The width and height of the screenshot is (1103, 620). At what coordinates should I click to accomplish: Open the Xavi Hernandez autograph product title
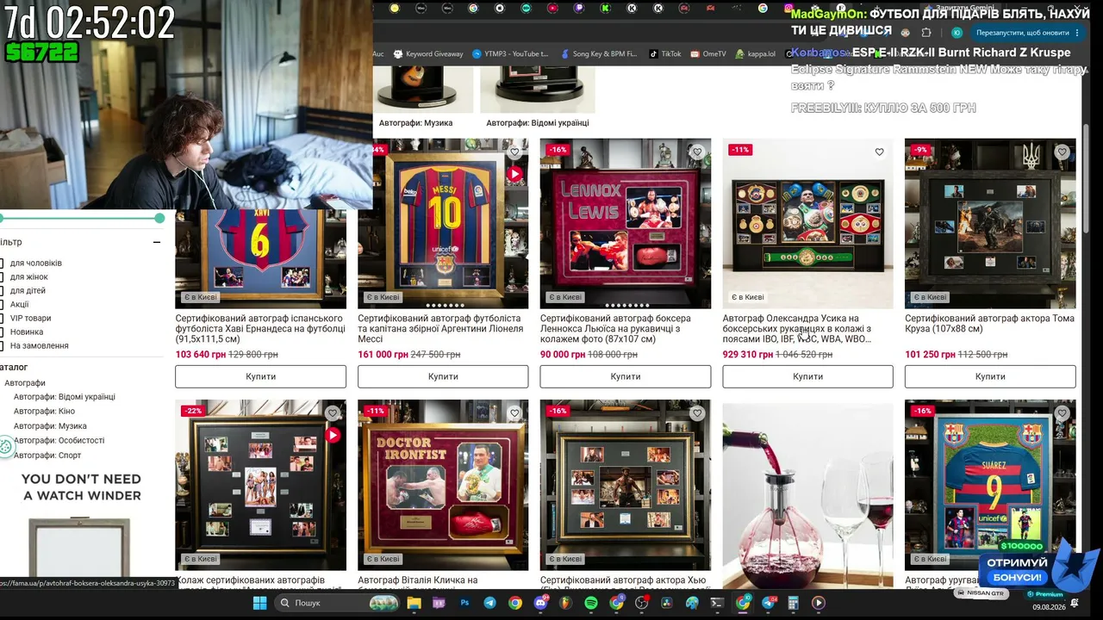pos(260,329)
